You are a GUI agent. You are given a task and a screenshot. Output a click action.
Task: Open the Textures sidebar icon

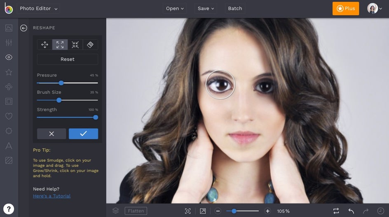(x=9, y=160)
